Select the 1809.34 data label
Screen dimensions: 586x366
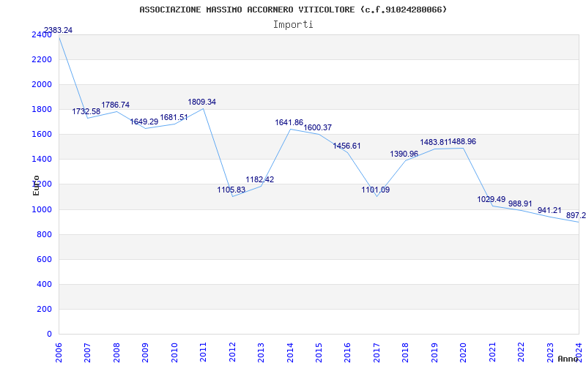[x=202, y=102]
